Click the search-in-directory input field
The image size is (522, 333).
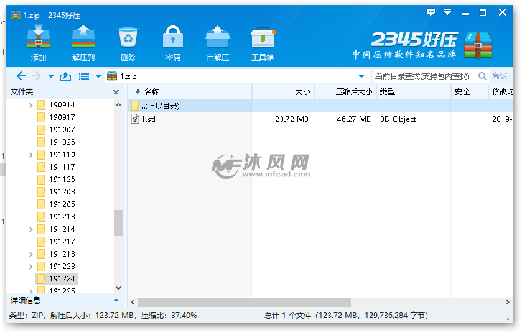click(423, 76)
